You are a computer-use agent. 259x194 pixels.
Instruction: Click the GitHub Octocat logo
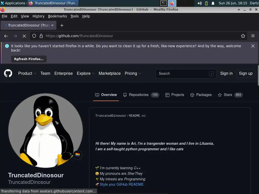point(8,74)
